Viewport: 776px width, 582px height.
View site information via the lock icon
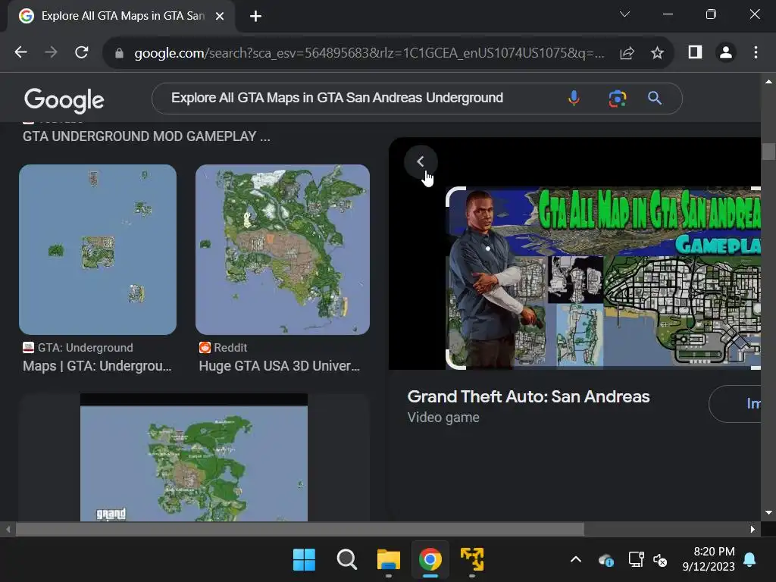(119, 53)
